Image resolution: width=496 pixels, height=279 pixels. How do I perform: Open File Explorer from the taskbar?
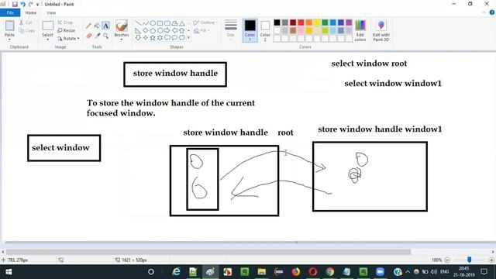coord(262,272)
